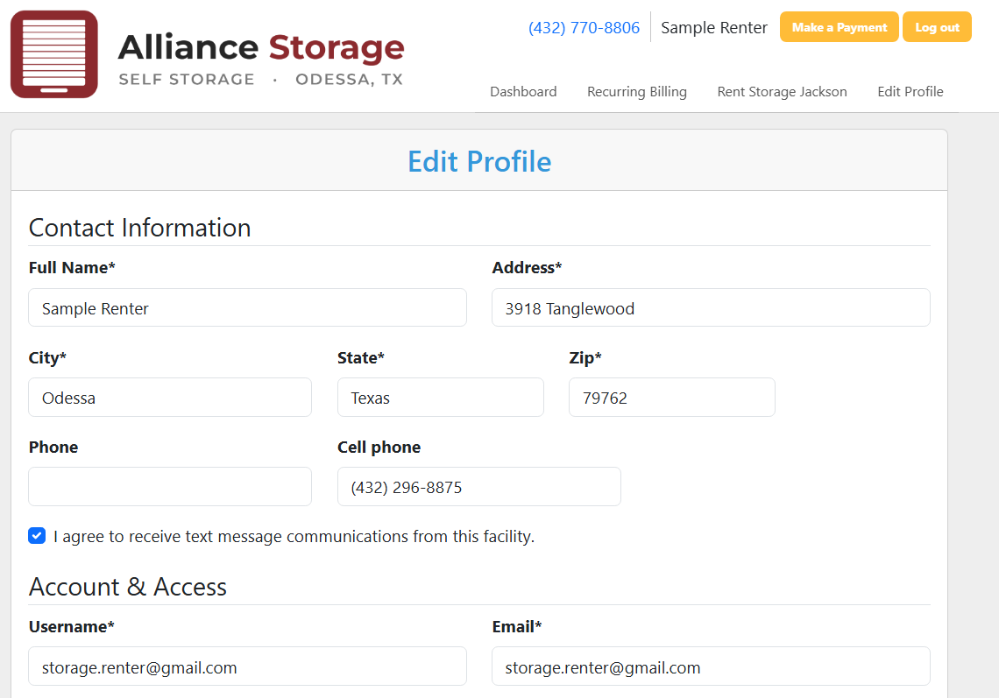Click the Contact Information section heading

click(x=139, y=228)
